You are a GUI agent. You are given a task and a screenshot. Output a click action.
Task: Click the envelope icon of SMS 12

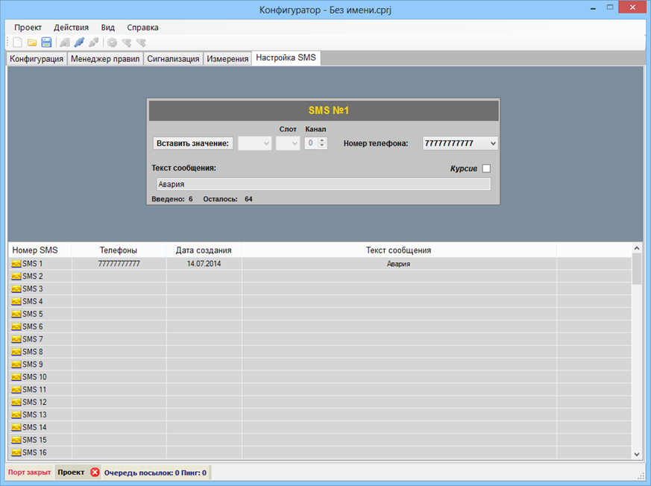click(16, 403)
